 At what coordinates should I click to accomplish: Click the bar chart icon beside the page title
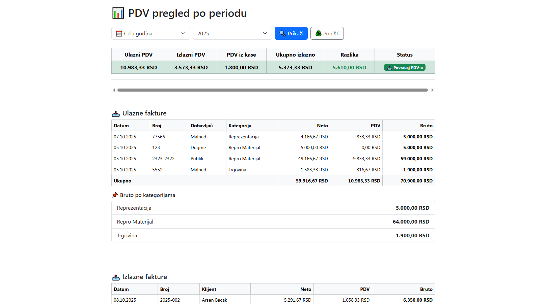coord(118,13)
